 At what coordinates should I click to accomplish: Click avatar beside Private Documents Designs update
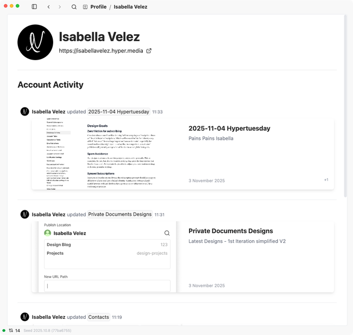(24, 214)
